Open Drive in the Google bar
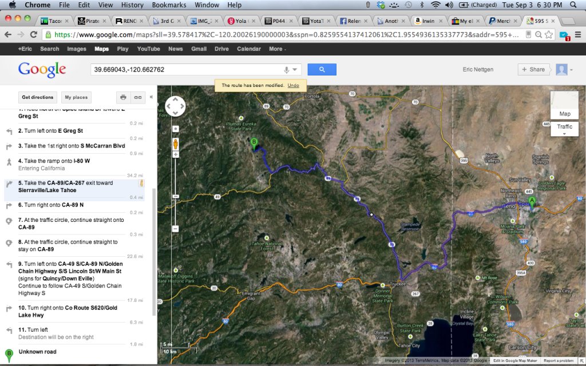586x366 pixels. pos(221,49)
